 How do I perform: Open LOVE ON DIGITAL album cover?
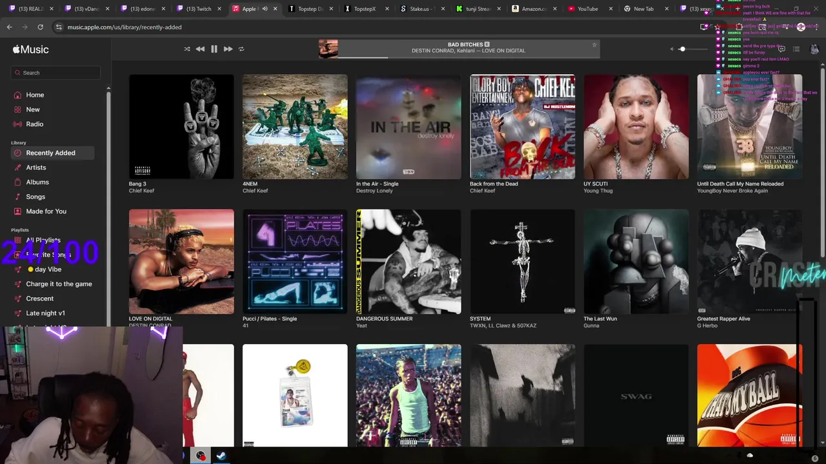[181, 262]
